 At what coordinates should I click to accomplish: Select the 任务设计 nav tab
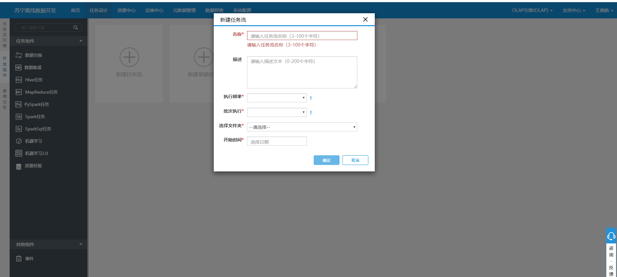pyautogui.click(x=99, y=10)
